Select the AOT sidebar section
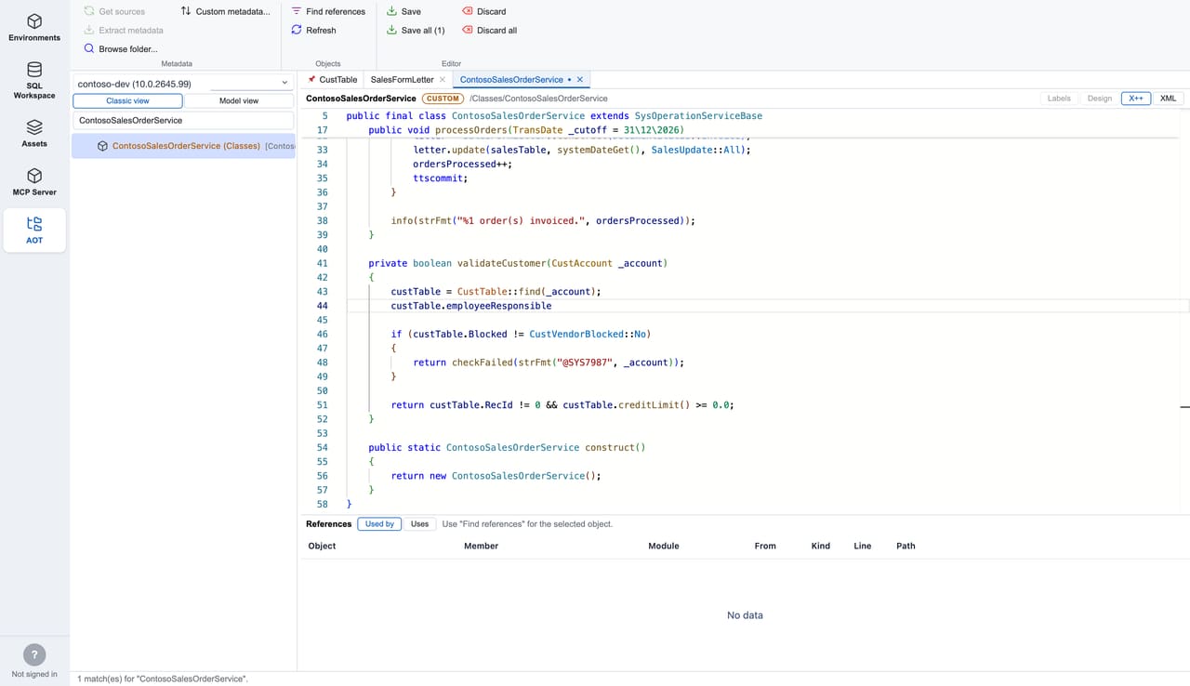The width and height of the screenshot is (1190, 686). click(x=34, y=231)
